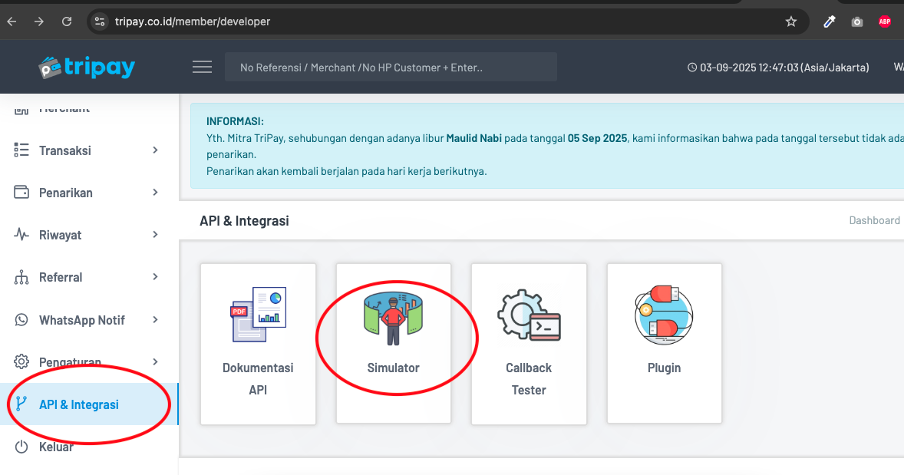Expand the Transaksi menu chevron
This screenshot has width=904, height=475.
point(155,150)
